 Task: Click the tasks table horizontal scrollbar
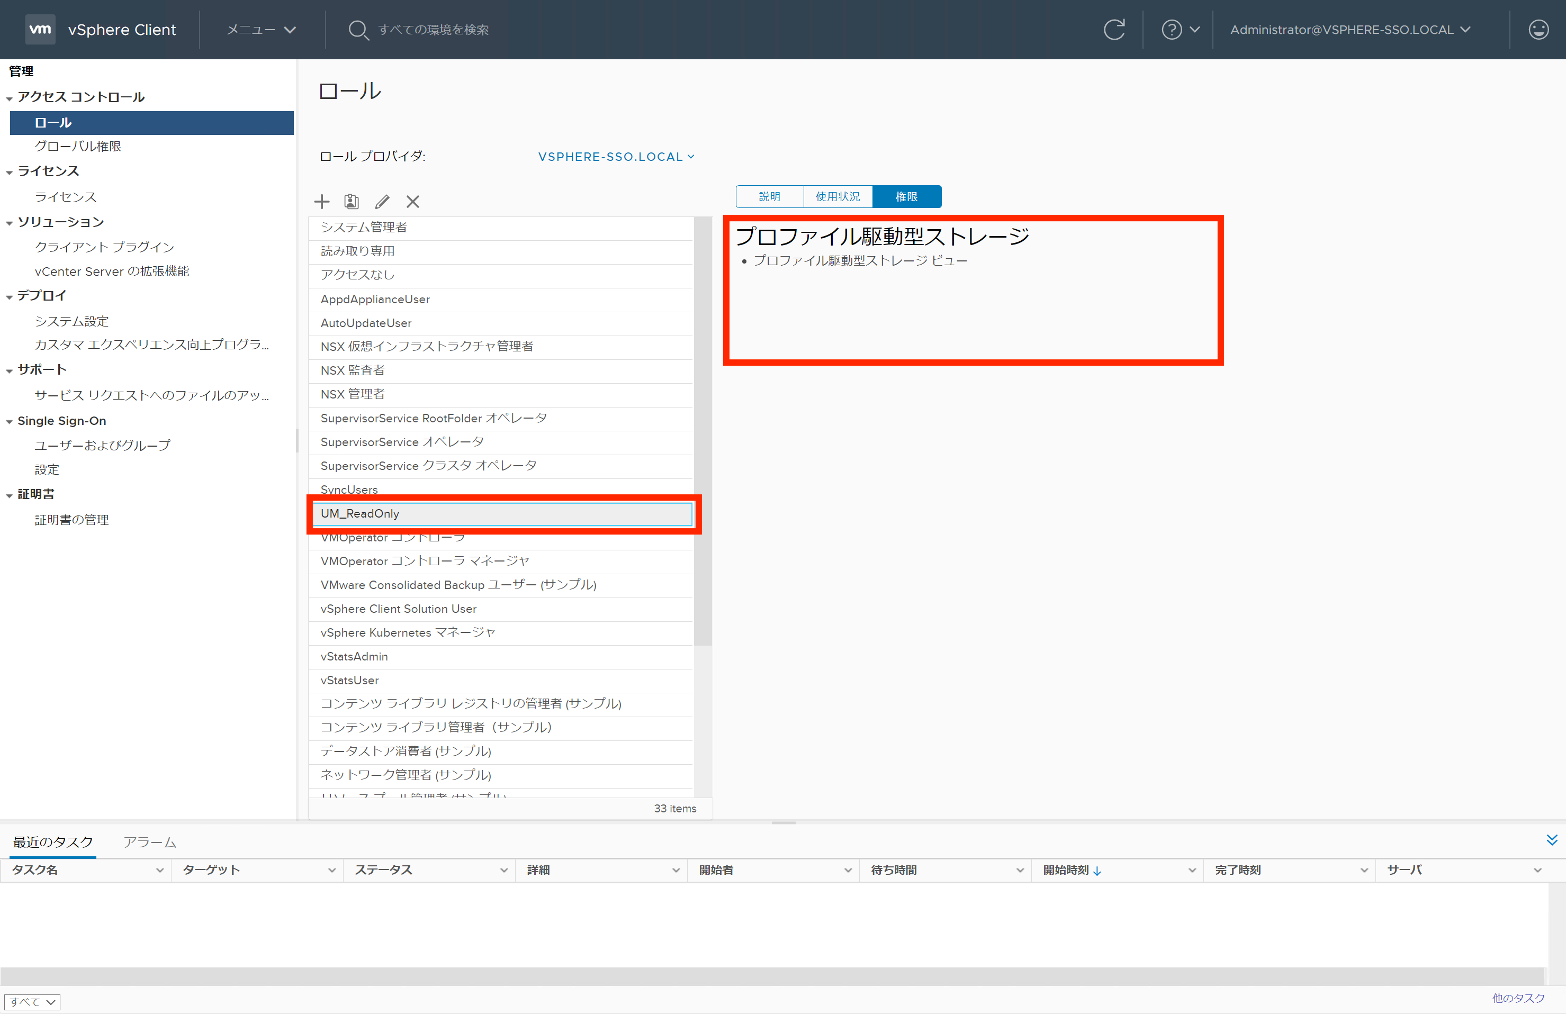[x=772, y=976]
